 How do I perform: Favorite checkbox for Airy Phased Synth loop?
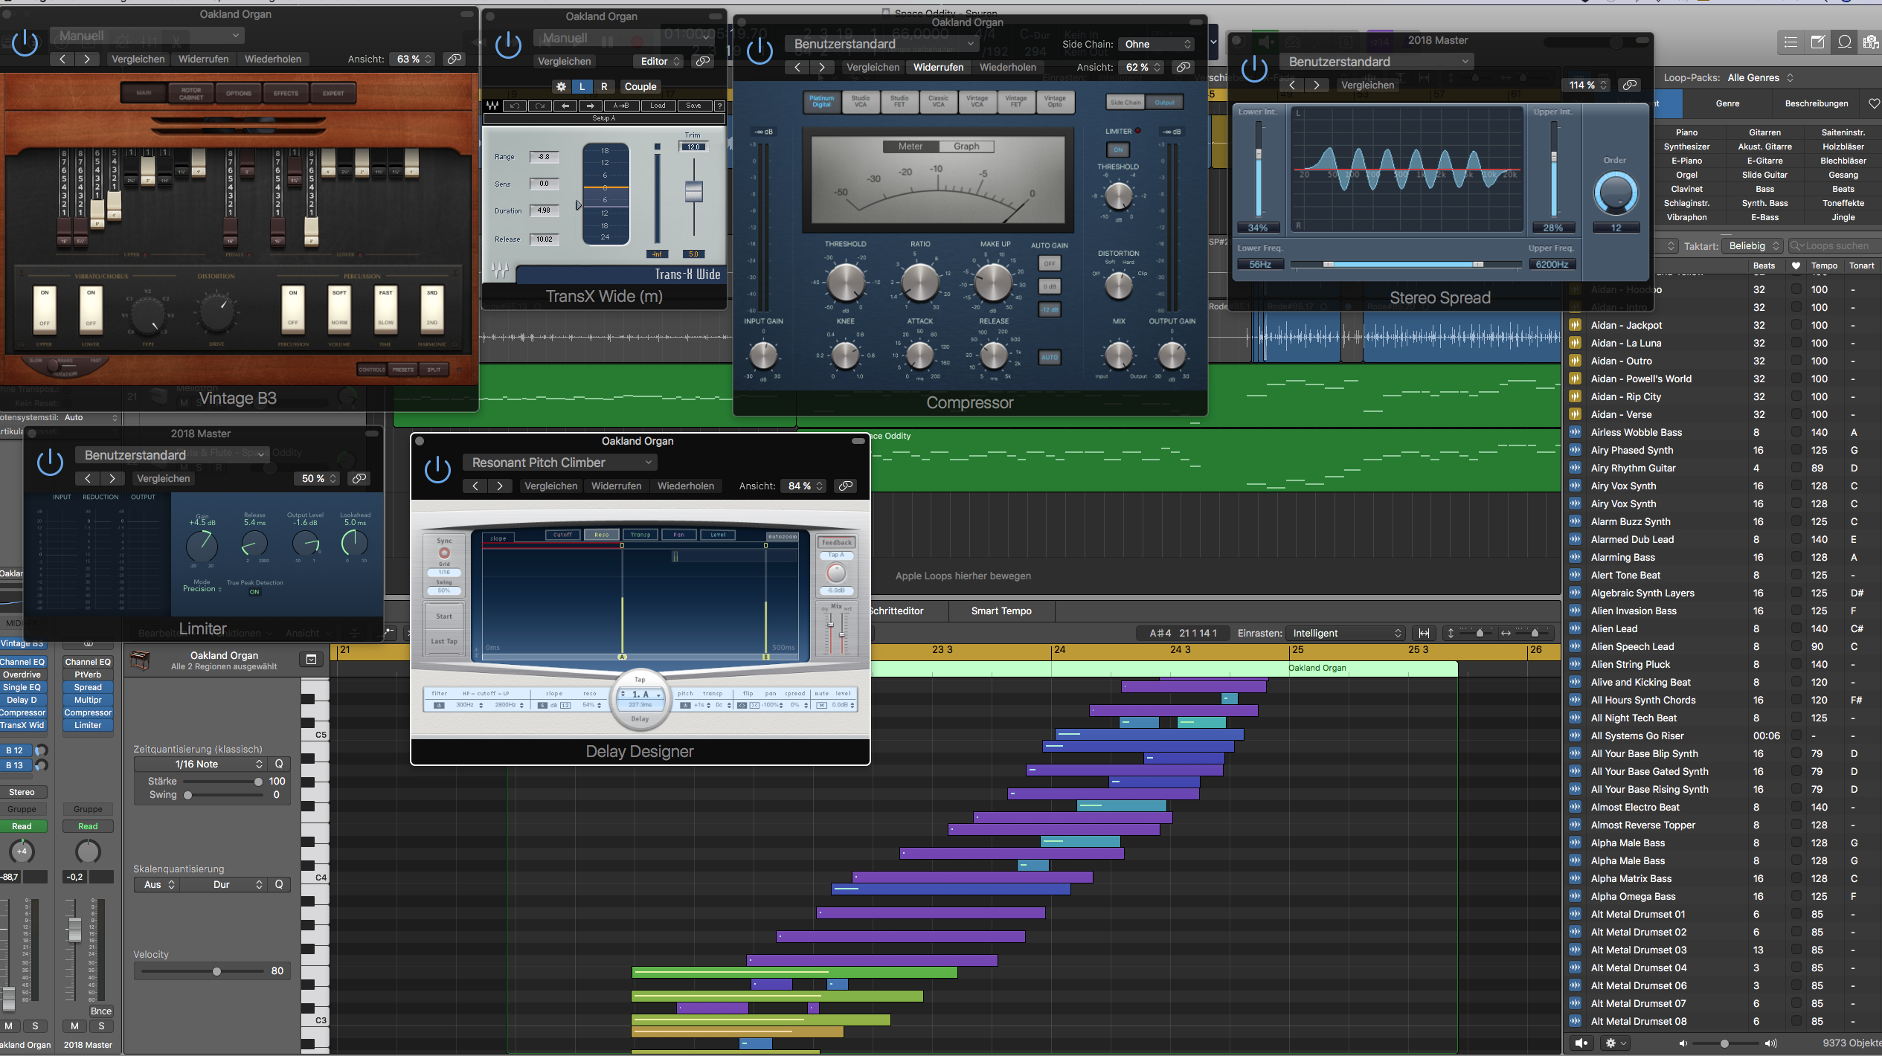tap(1796, 450)
